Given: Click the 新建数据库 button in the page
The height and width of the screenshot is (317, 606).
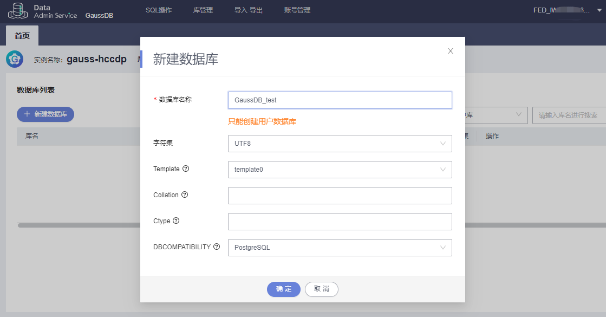Looking at the screenshot, I should point(45,114).
